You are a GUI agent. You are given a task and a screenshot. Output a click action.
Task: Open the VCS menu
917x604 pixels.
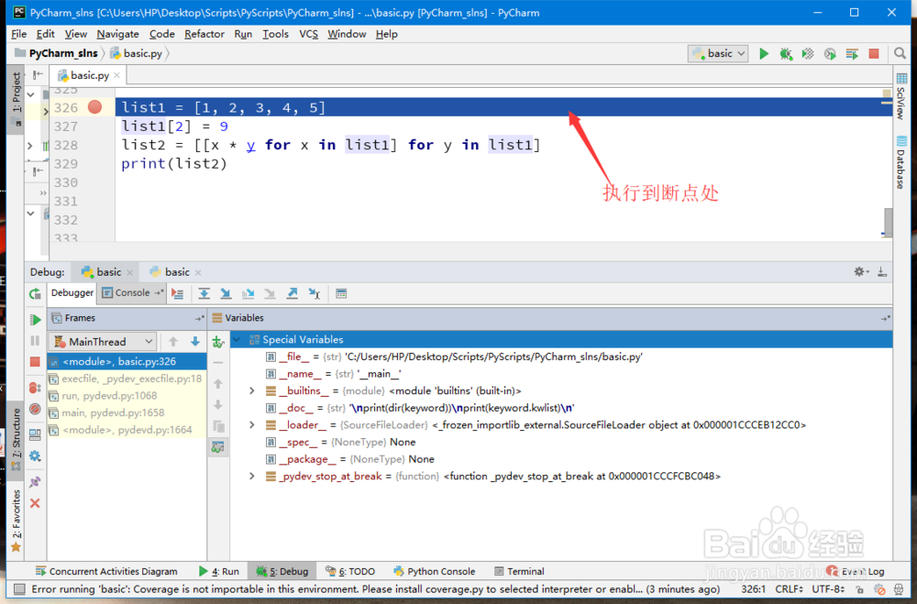coord(308,34)
